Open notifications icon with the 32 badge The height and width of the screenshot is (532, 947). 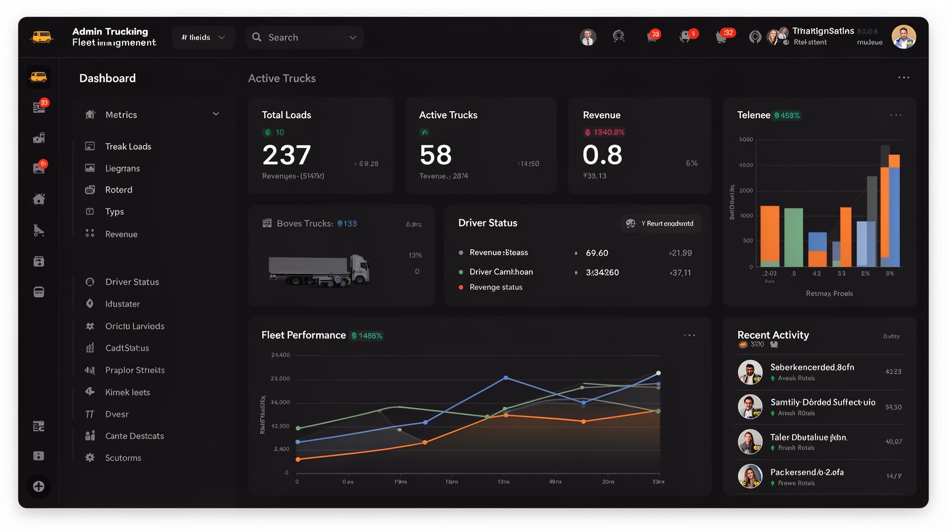[x=722, y=37]
